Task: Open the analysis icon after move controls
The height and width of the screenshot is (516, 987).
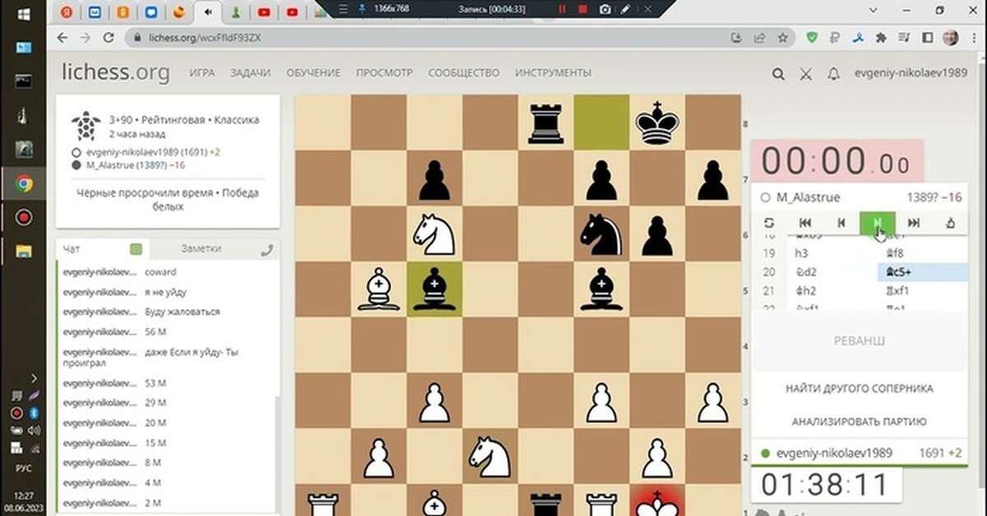Action: click(x=952, y=223)
